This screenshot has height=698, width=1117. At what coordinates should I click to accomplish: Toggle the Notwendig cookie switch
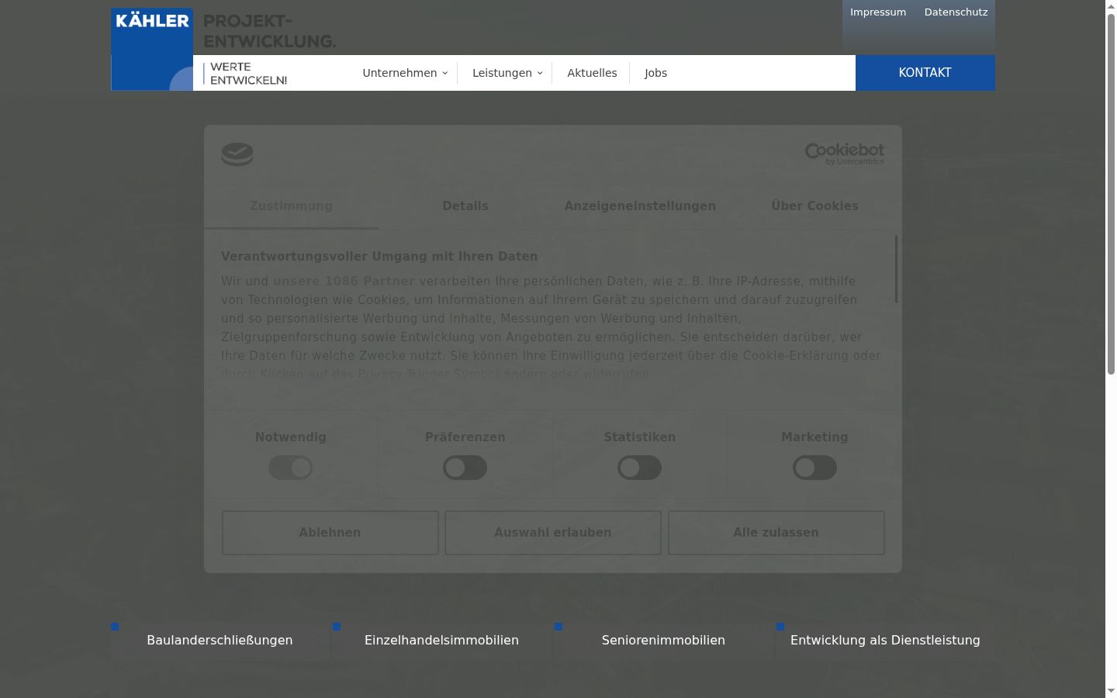tap(291, 468)
